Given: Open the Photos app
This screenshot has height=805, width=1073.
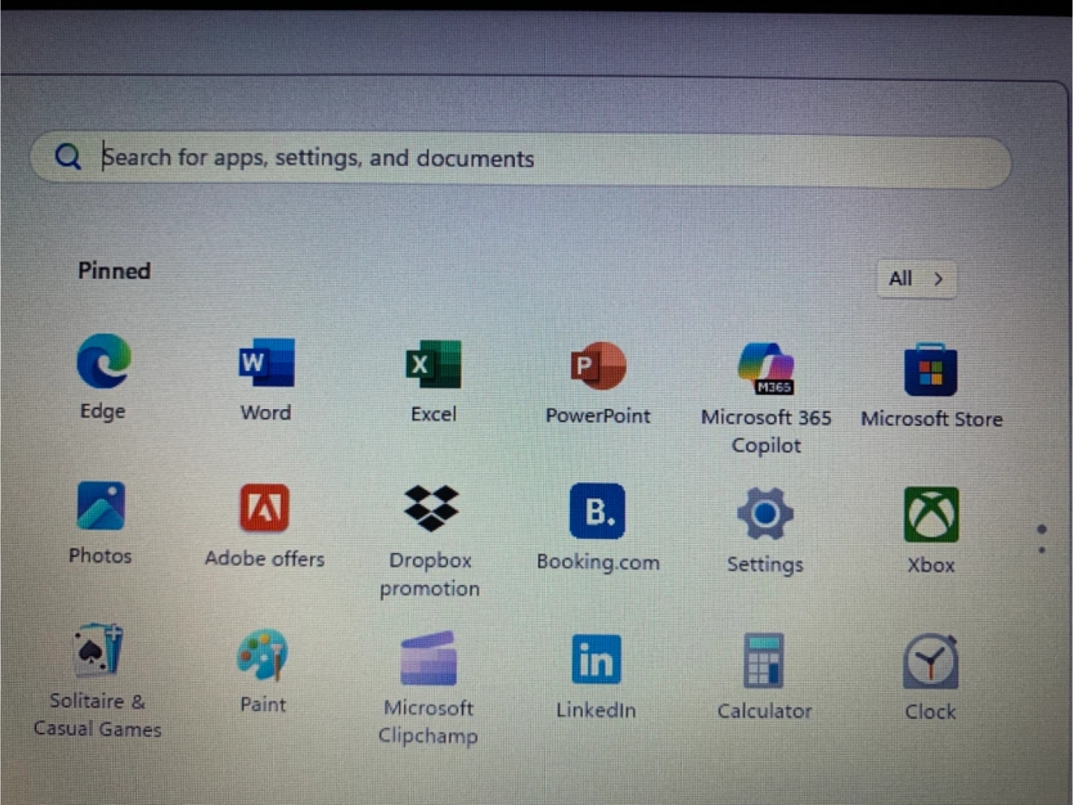Looking at the screenshot, I should 101,507.
